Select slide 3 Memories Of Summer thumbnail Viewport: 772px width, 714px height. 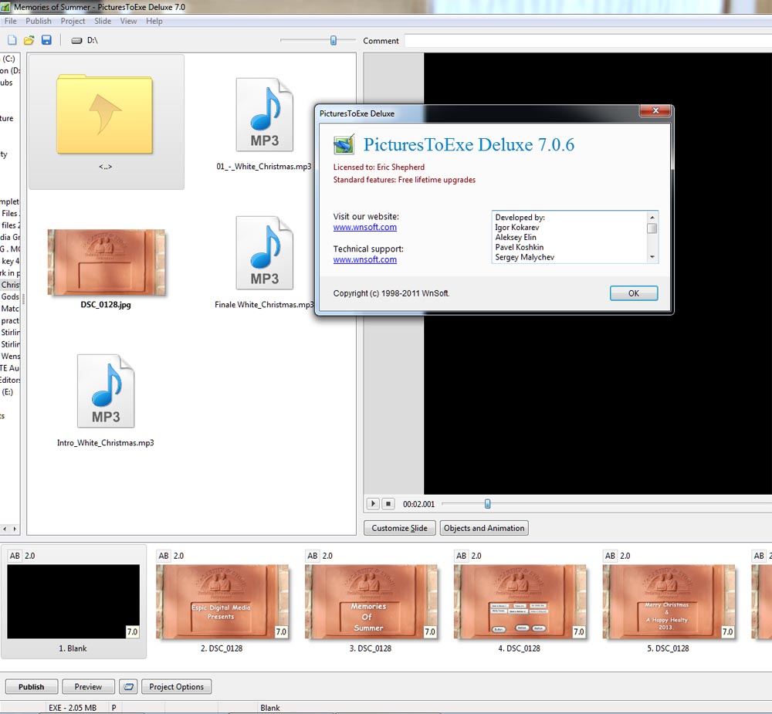(371, 602)
